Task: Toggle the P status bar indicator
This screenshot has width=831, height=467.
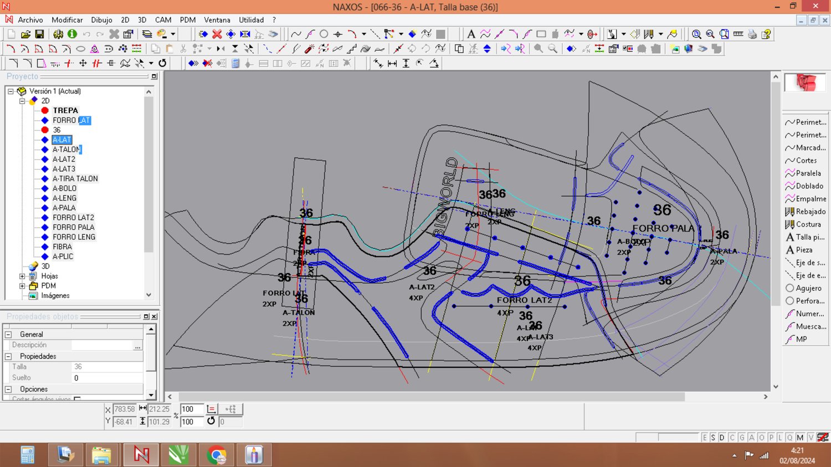Action: point(771,438)
